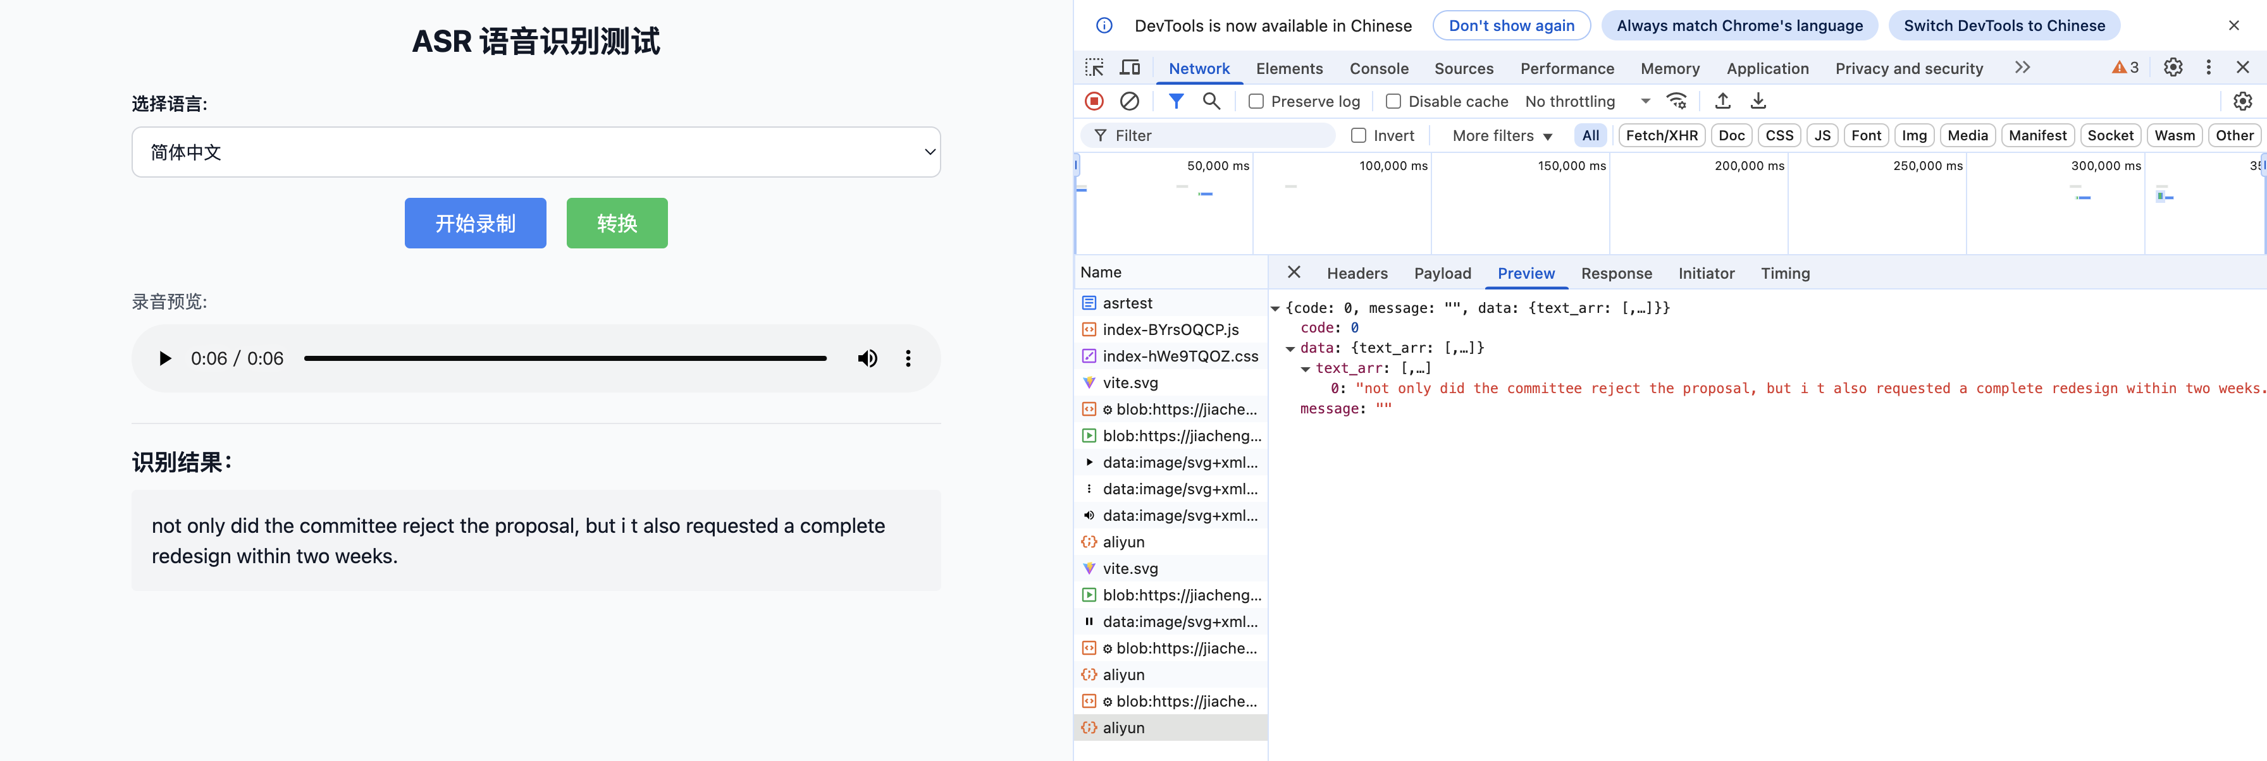Activate the inspect element picker
The width and height of the screenshot is (2267, 761).
pos(1094,68)
